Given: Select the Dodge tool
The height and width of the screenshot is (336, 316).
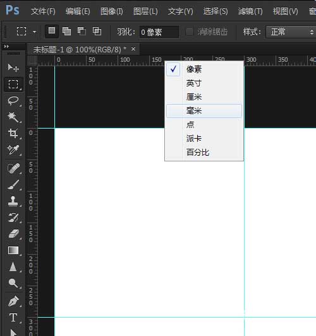Looking at the screenshot, I should pyautogui.click(x=13, y=283).
